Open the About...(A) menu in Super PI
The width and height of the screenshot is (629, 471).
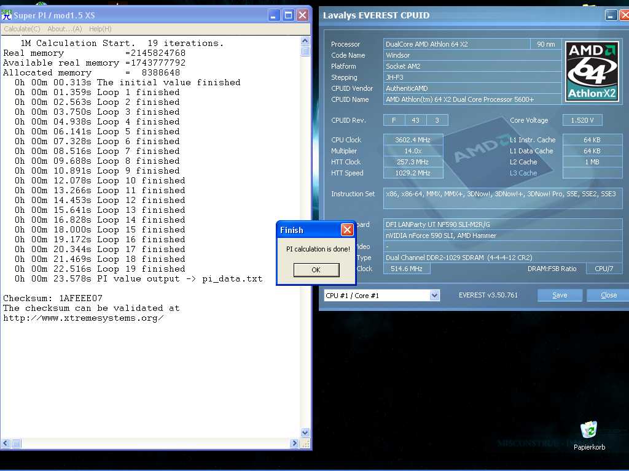[x=64, y=29]
